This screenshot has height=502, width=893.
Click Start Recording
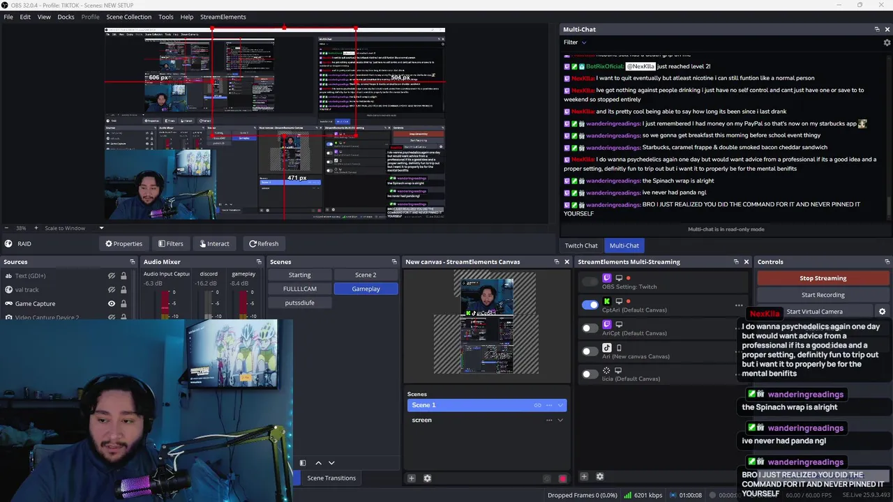pos(823,295)
